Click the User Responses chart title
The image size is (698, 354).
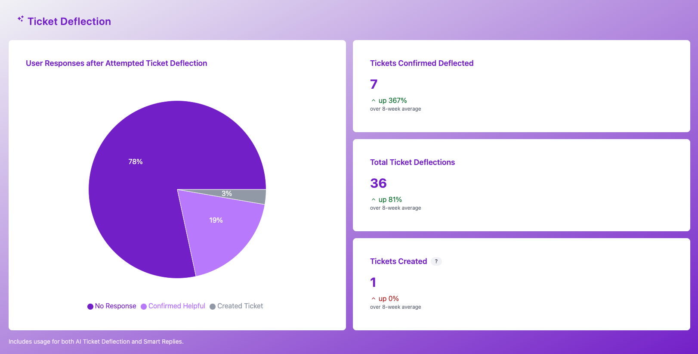tap(116, 63)
